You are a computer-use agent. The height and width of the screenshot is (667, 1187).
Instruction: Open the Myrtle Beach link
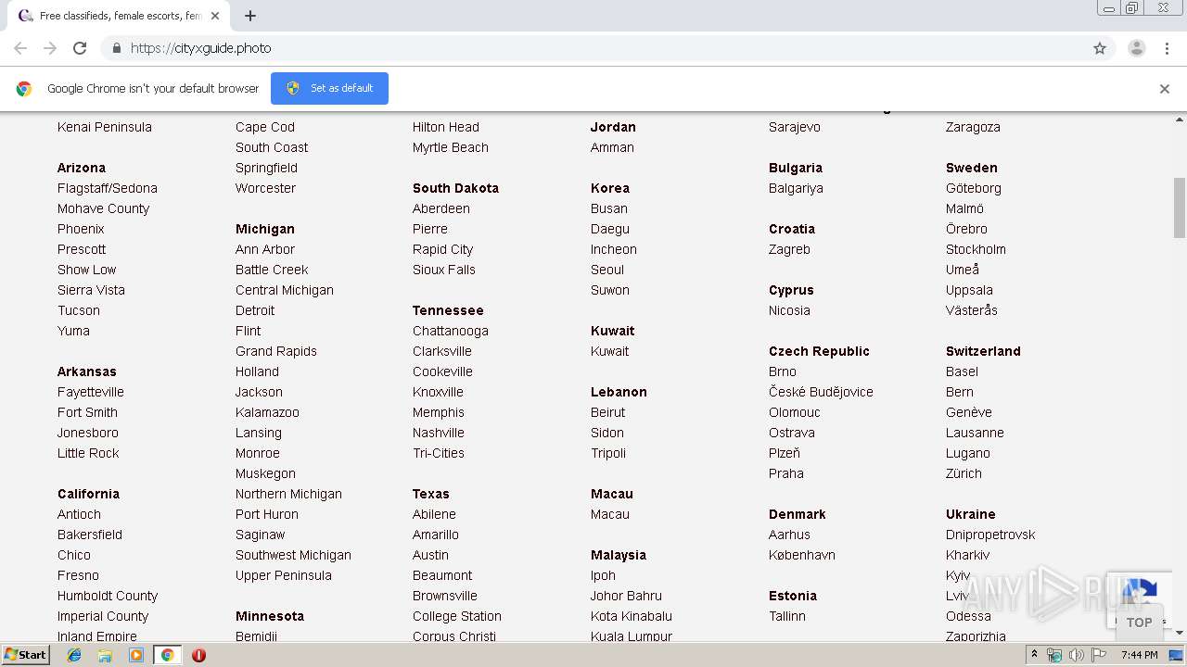click(x=451, y=147)
